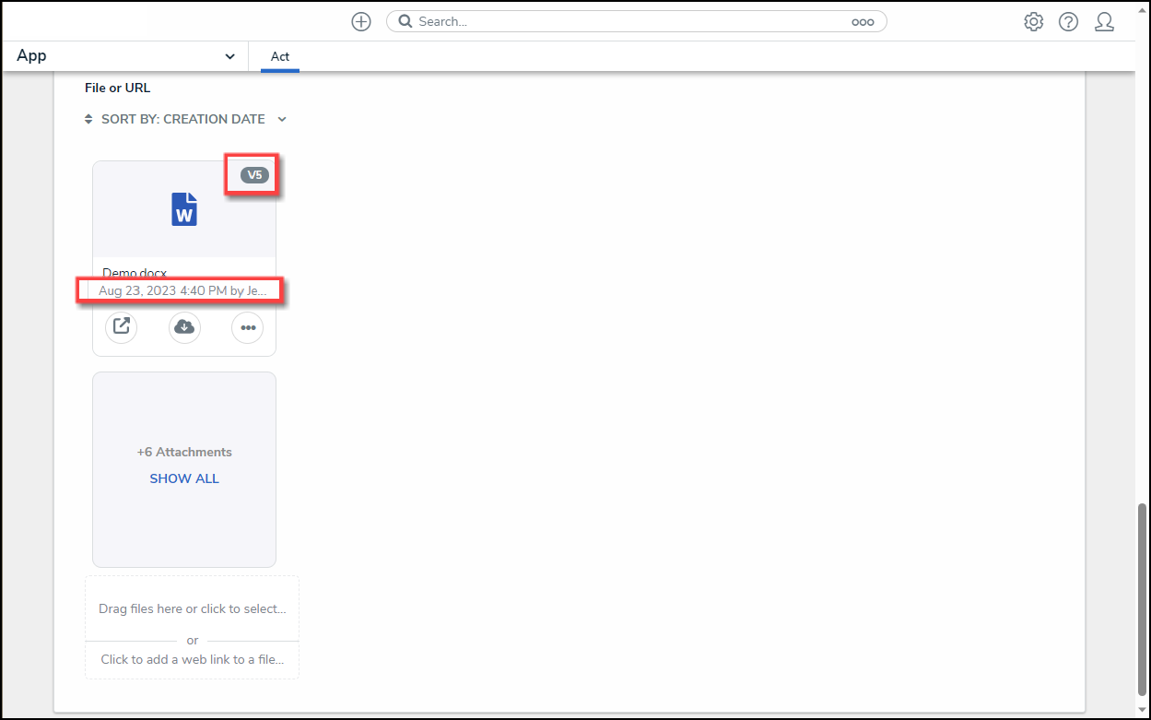Open the user profile icon
The width and height of the screenshot is (1151, 720).
point(1105,21)
